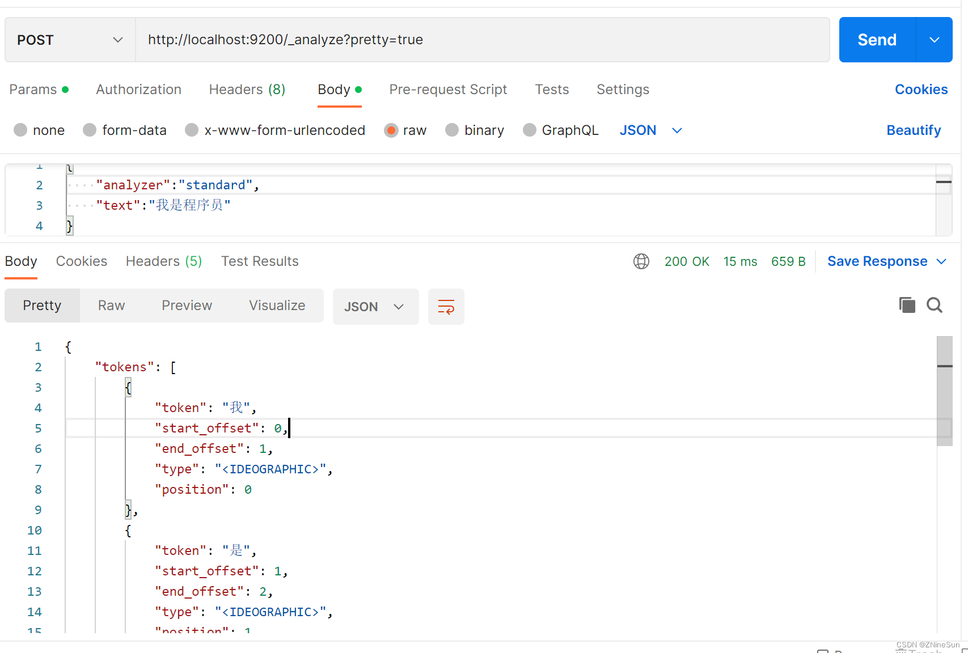Switch response view to Pretty
The width and height of the screenshot is (968, 653).
point(42,306)
